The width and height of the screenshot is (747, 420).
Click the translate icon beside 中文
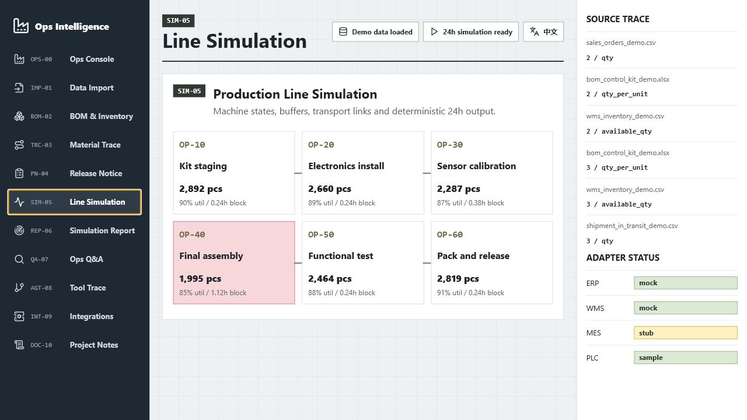535,32
